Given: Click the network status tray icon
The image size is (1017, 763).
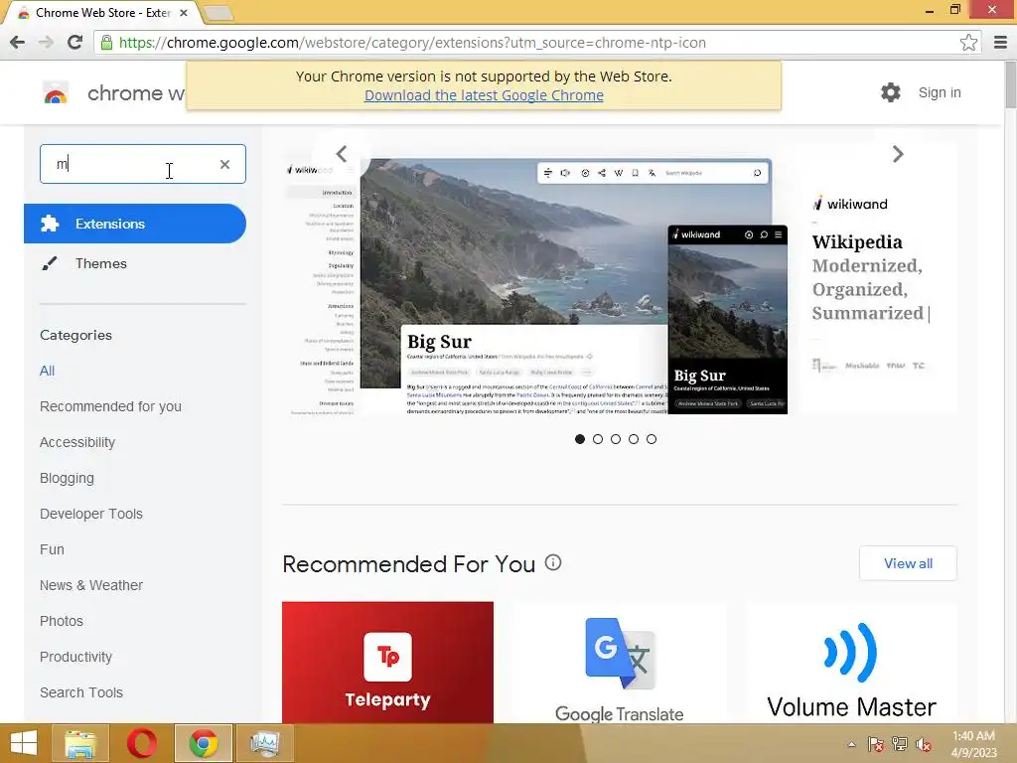Looking at the screenshot, I should 900,744.
